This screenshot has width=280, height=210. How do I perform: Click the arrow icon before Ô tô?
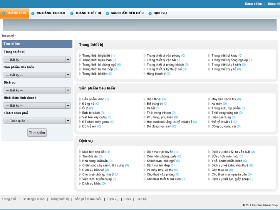[x=80, y=108]
